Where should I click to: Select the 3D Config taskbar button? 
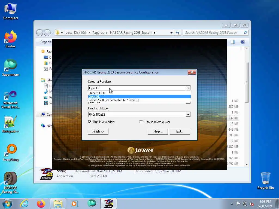pyautogui.click(x=109, y=204)
